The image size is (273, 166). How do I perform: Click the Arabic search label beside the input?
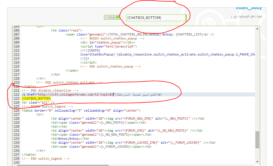(x=247, y=16)
